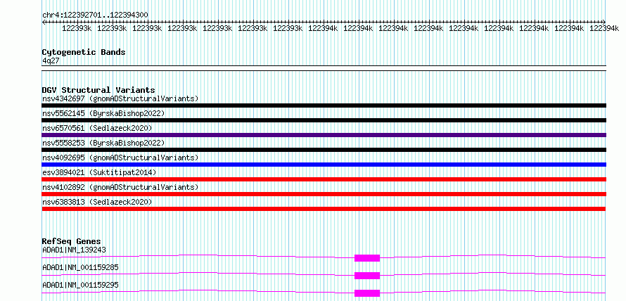This screenshot has width=626, height=301.
Task: Click the blue bar under nsv4092695
Action: click(x=324, y=165)
